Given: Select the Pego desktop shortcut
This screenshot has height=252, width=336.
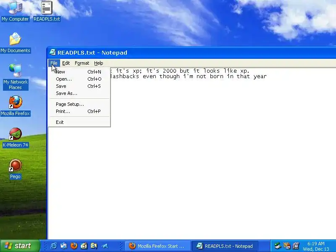Looking at the screenshot, I should (15, 169).
